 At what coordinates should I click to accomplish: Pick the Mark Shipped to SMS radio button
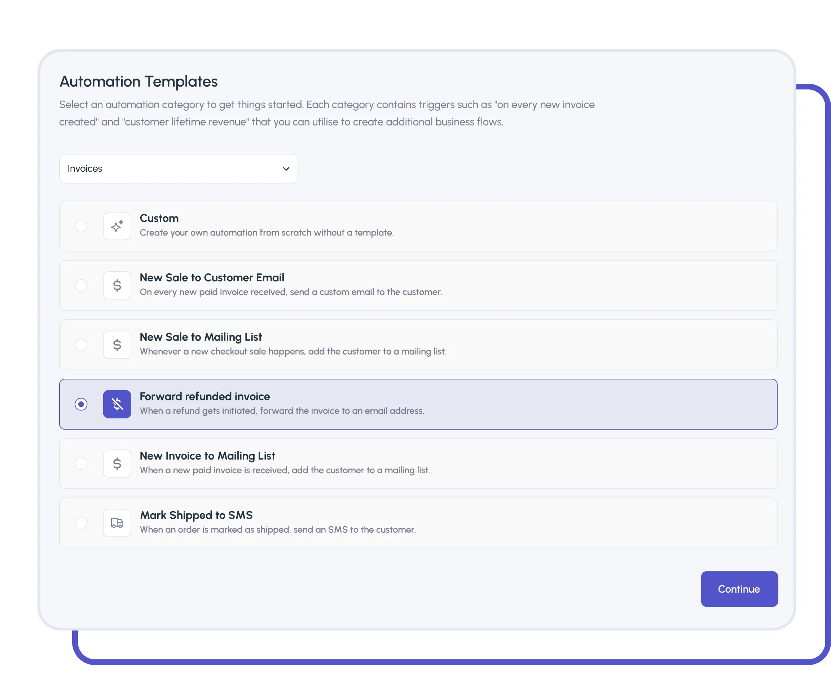pyautogui.click(x=81, y=523)
